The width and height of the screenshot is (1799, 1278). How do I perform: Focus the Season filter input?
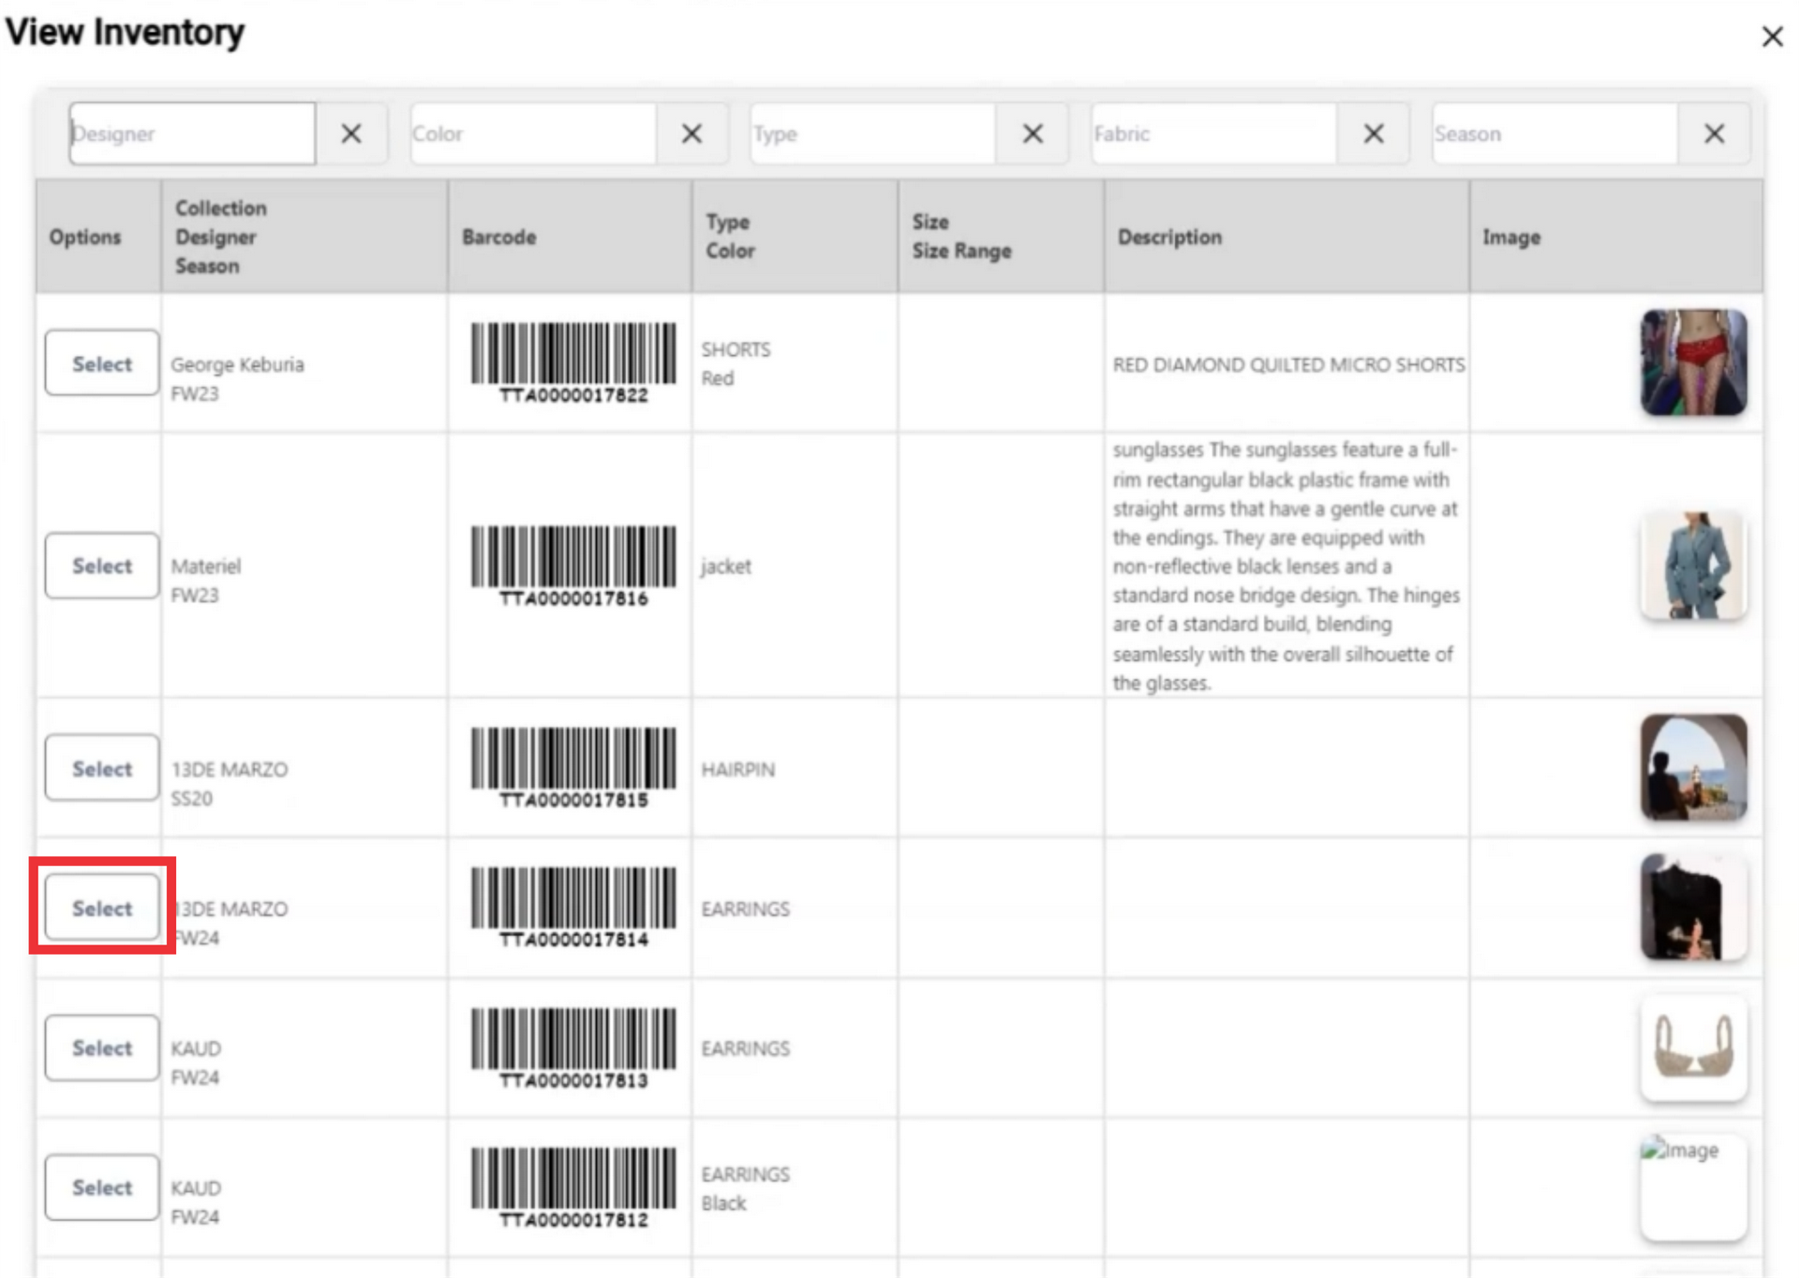1555,134
